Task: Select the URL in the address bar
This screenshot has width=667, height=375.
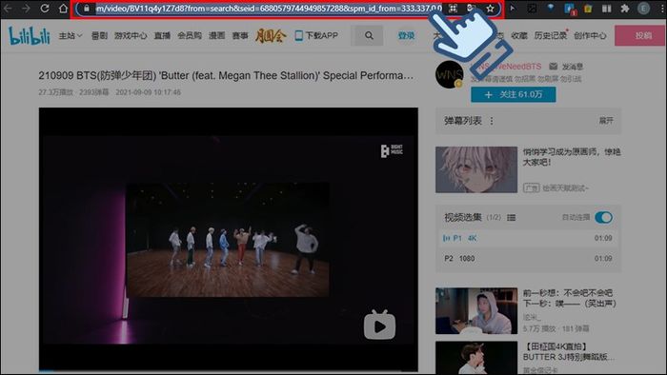Action: point(269,8)
